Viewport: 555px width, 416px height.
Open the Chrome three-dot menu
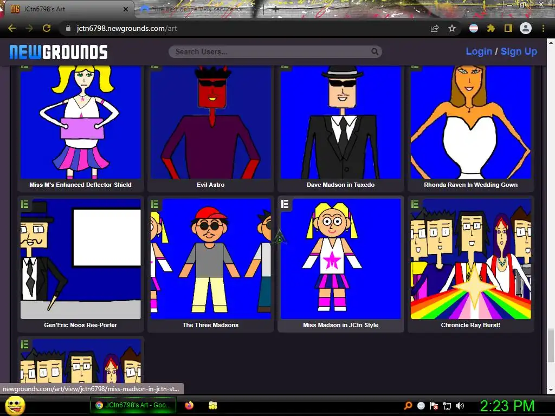coord(543,28)
